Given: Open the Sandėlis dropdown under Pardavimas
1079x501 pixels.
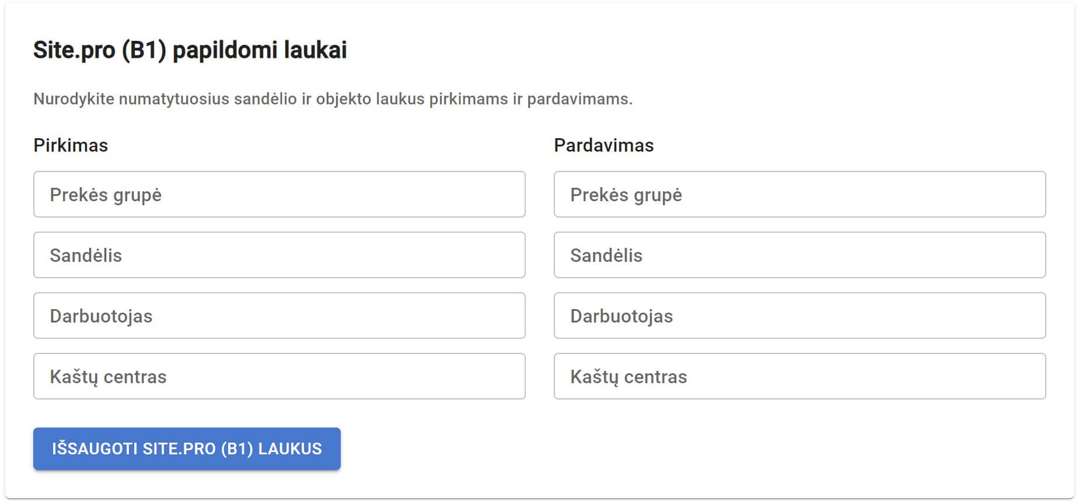Looking at the screenshot, I should [799, 255].
